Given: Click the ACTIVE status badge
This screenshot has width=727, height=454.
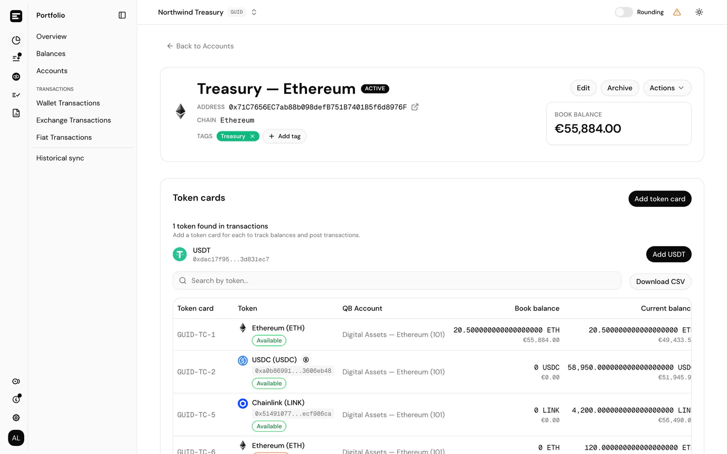Looking at the screenshot, I should [x=375, y=89].
